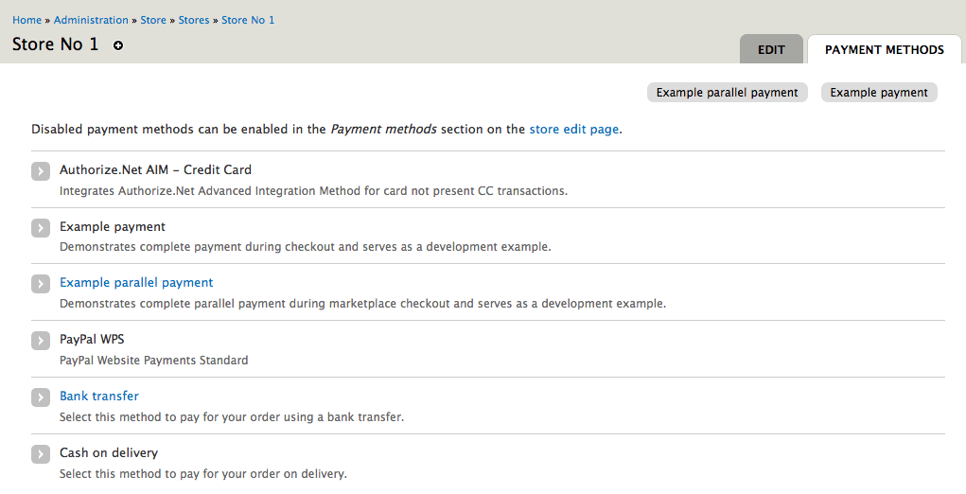Navigate to Stores in the breadcrumb

coord(194,20)
